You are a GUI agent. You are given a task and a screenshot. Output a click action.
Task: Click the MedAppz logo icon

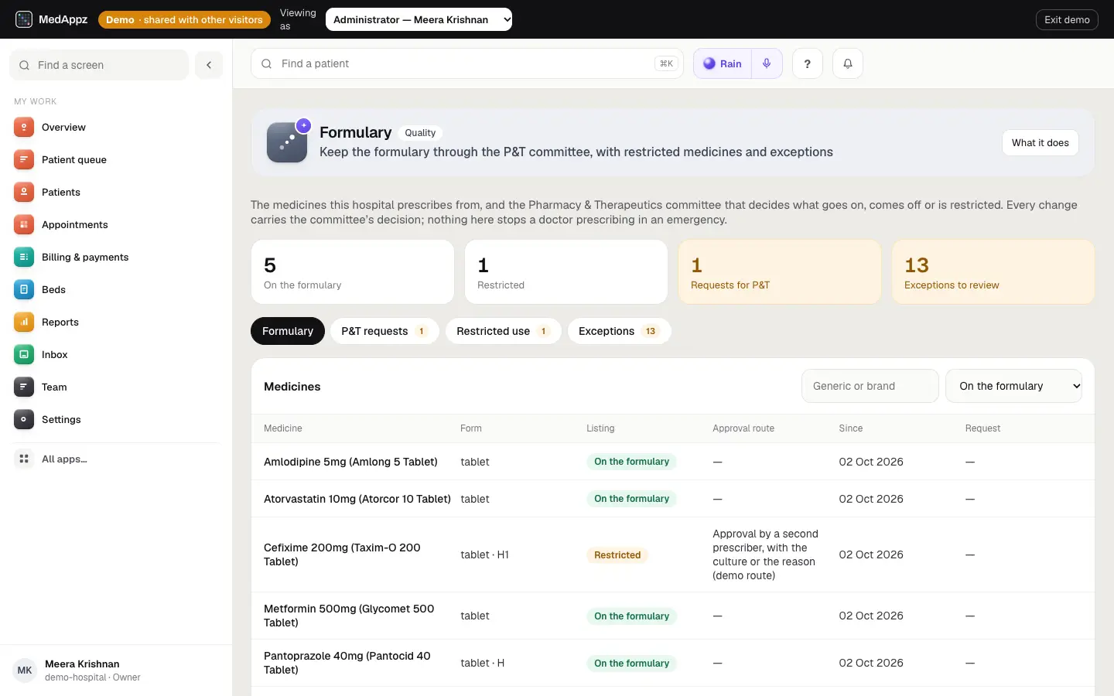[24, 19]
